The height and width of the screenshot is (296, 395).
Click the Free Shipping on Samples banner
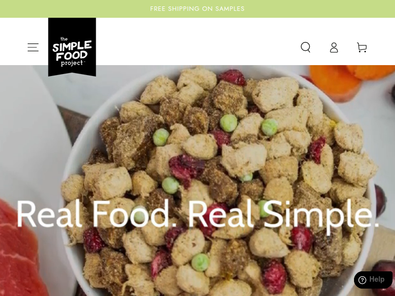(x=197, y=9)
